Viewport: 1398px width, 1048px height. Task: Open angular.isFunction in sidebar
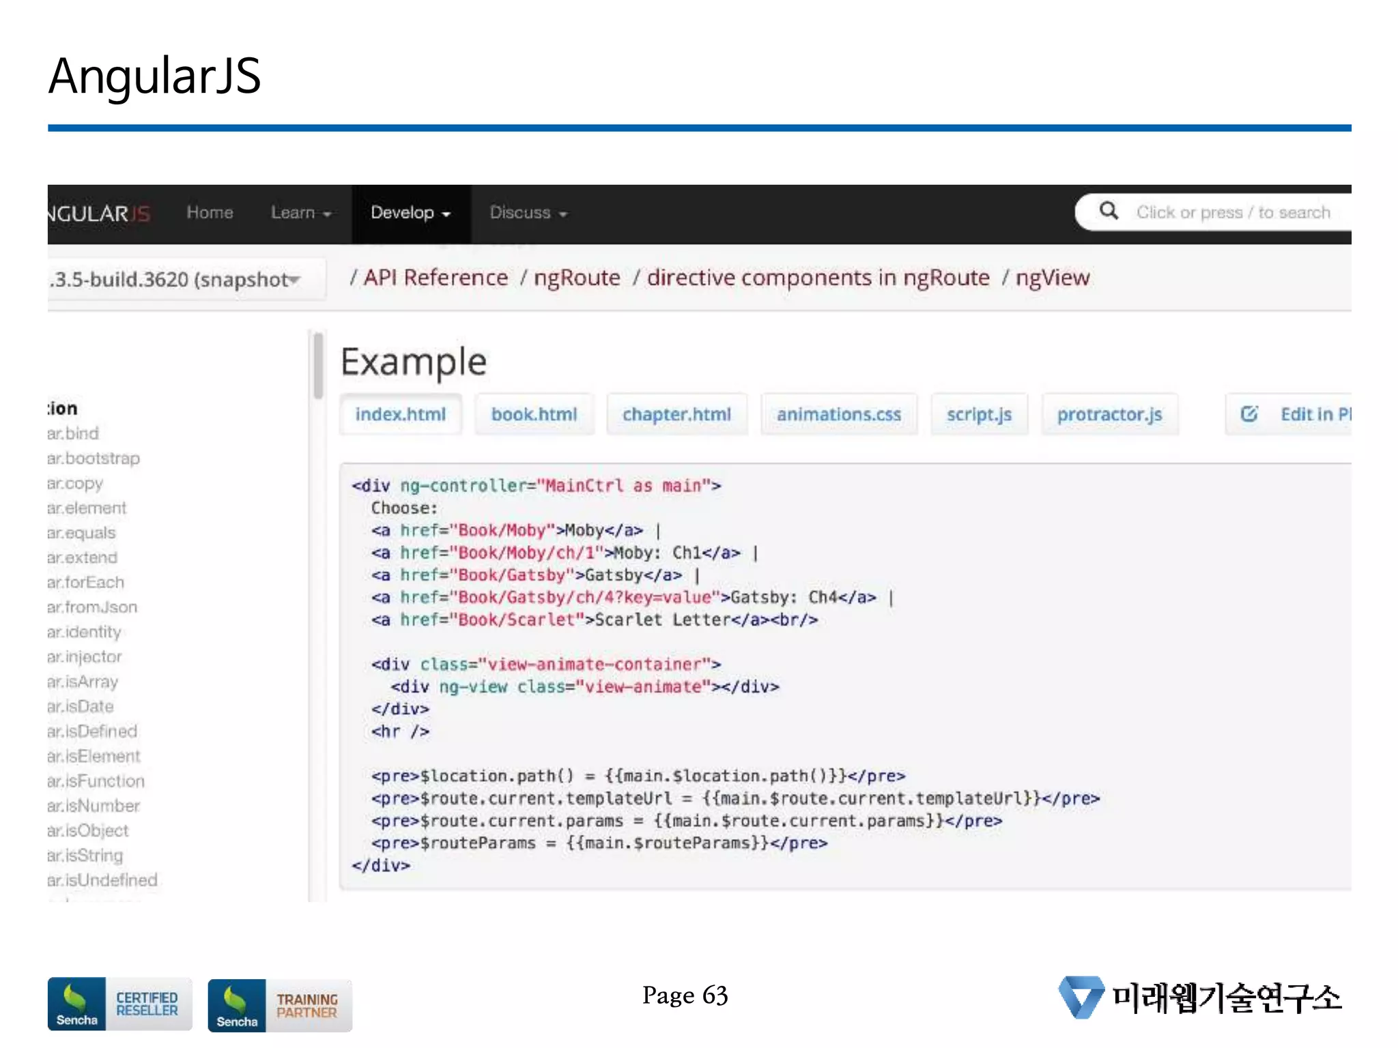click(96, 781)
